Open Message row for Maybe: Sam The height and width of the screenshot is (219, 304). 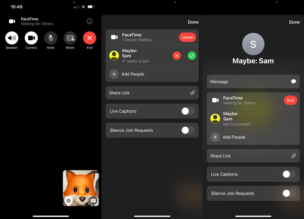click(x=253, y=81)
